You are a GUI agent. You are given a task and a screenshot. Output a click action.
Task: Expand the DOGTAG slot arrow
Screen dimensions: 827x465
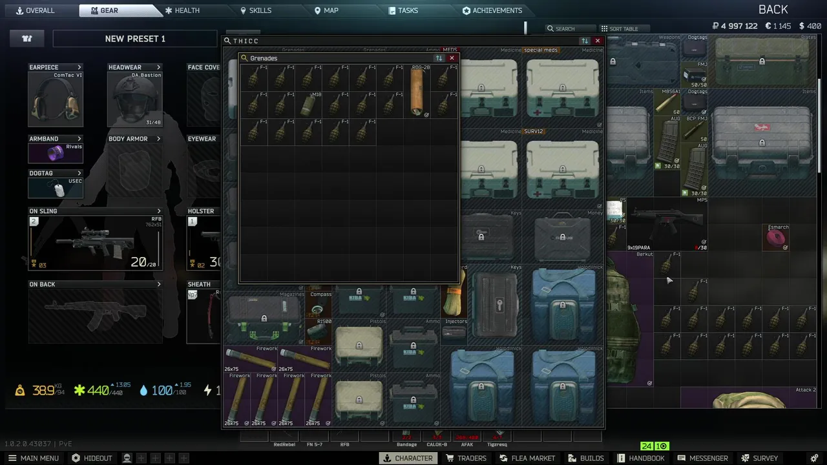79,173
